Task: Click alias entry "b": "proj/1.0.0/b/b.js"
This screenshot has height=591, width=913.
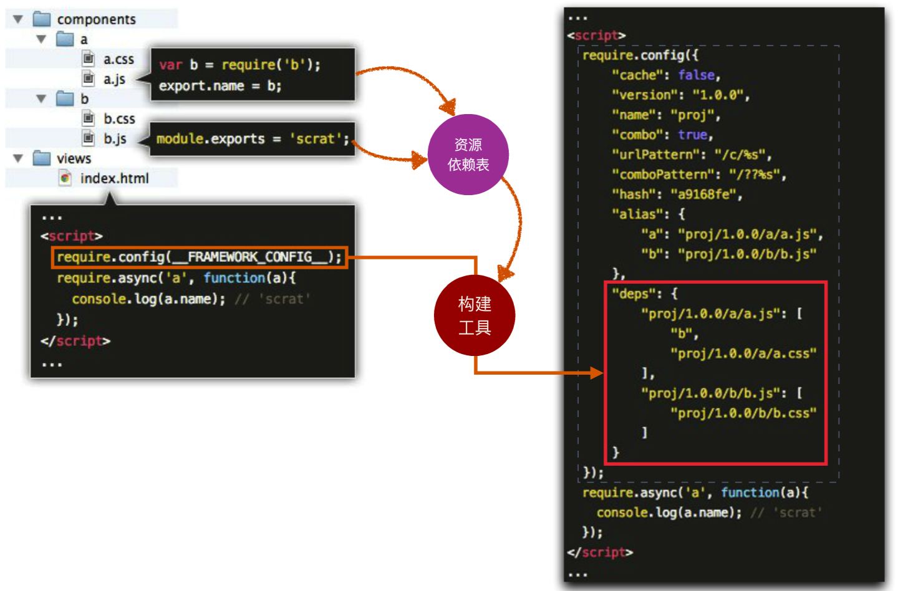Action: 728,254
